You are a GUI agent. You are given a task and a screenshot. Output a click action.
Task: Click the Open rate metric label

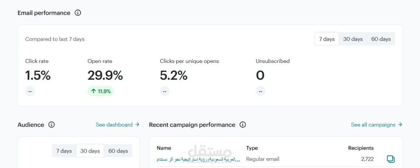[100, 61]
